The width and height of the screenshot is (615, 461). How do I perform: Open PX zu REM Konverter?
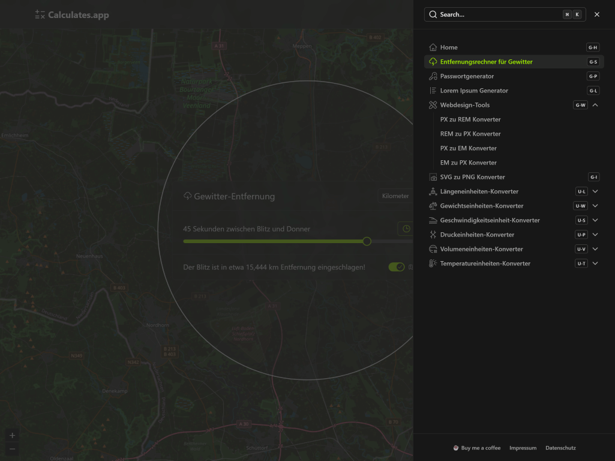coord(470,119)
